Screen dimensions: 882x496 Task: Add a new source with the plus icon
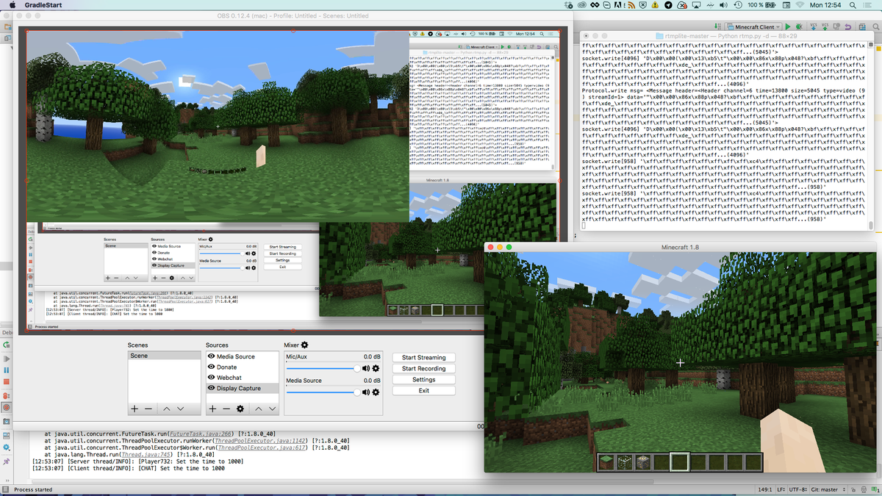(212, 408)
